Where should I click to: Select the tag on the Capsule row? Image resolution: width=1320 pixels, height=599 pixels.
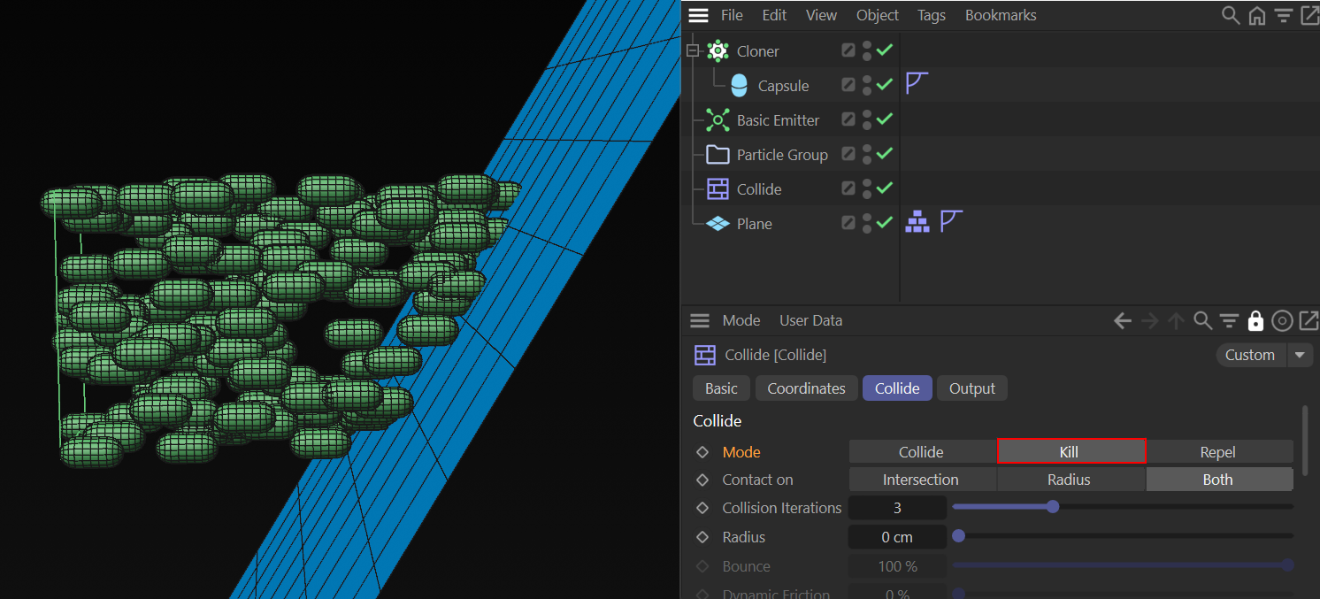click(x=917, y=84)
